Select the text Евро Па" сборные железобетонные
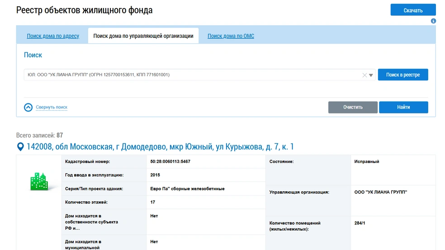Image resolution: width=445 pixels, height=250 pixels. tap(187, 189)
